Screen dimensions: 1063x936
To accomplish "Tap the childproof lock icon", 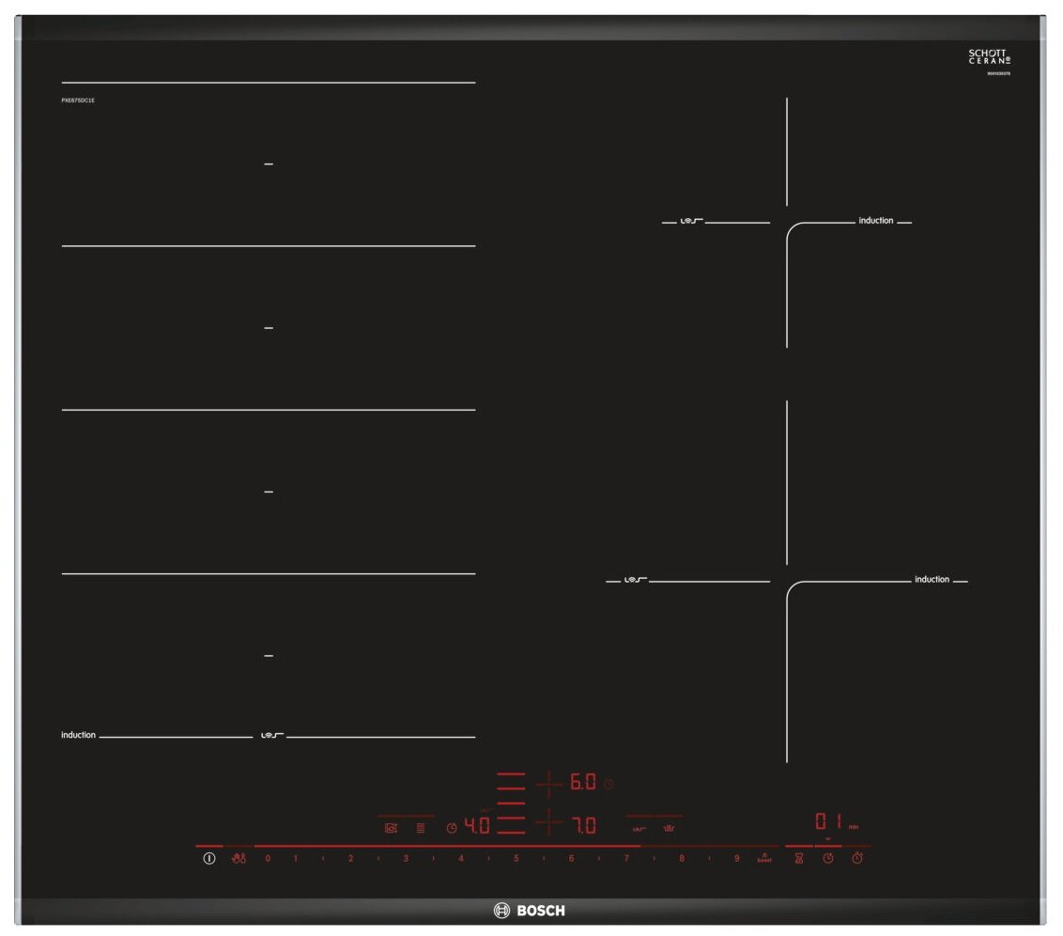I will click(x=239, y=859).
